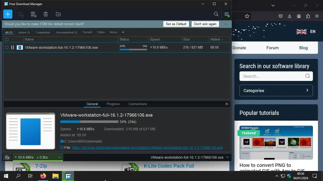Click the progress bar in the VMware row
323x181 pixels.
133,50
